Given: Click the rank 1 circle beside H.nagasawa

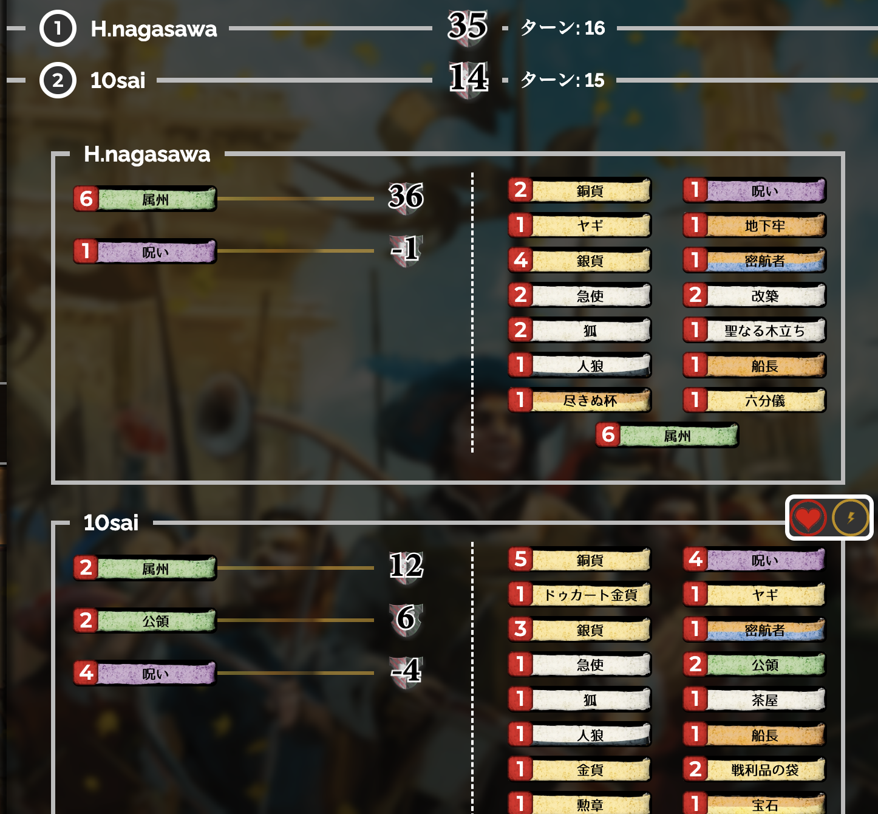Looking at the screenshot, I should pos(58,28).
